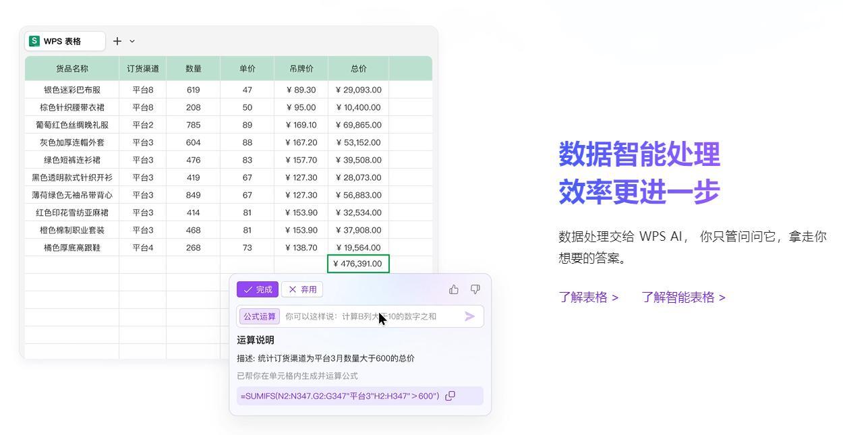843x435 pixels.
Task: Click the 效率更进一步 headline
Action: 639,192
